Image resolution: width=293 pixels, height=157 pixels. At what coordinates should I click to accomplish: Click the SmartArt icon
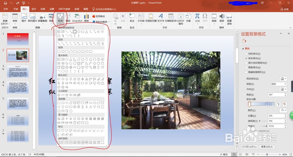tap(77, 16)
